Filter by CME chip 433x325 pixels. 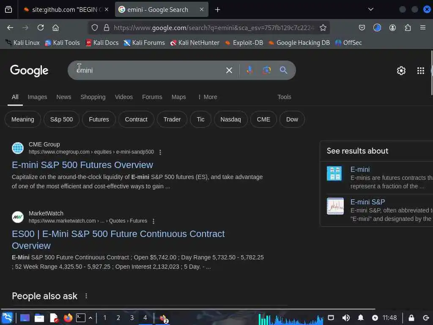263,119
